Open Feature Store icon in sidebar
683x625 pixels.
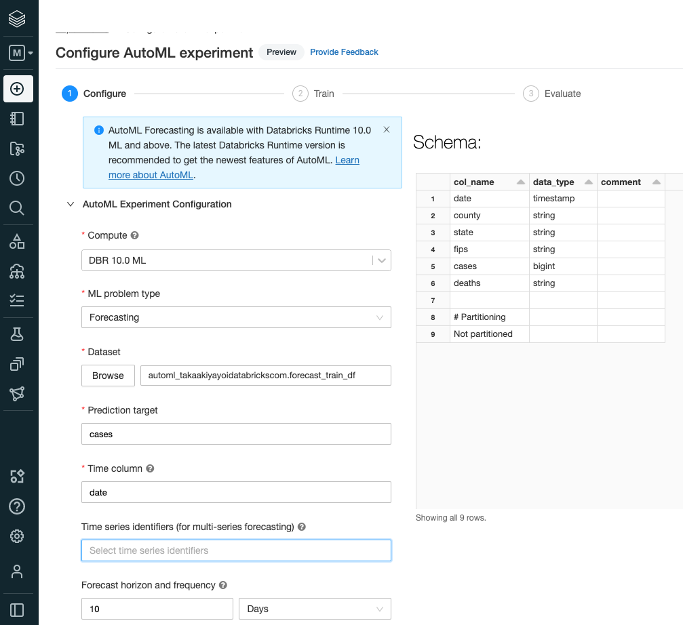click(17, 363)
